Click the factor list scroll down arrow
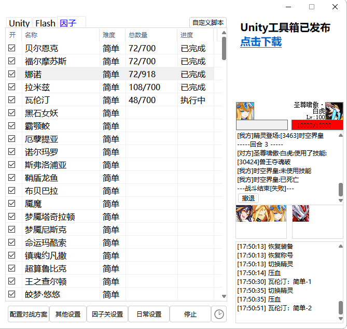 click(x=224, y=296)
